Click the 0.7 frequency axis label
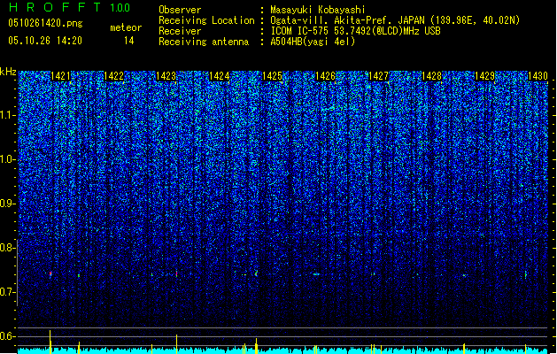Screen dimensions: 557x354 [x=7, y=292]
